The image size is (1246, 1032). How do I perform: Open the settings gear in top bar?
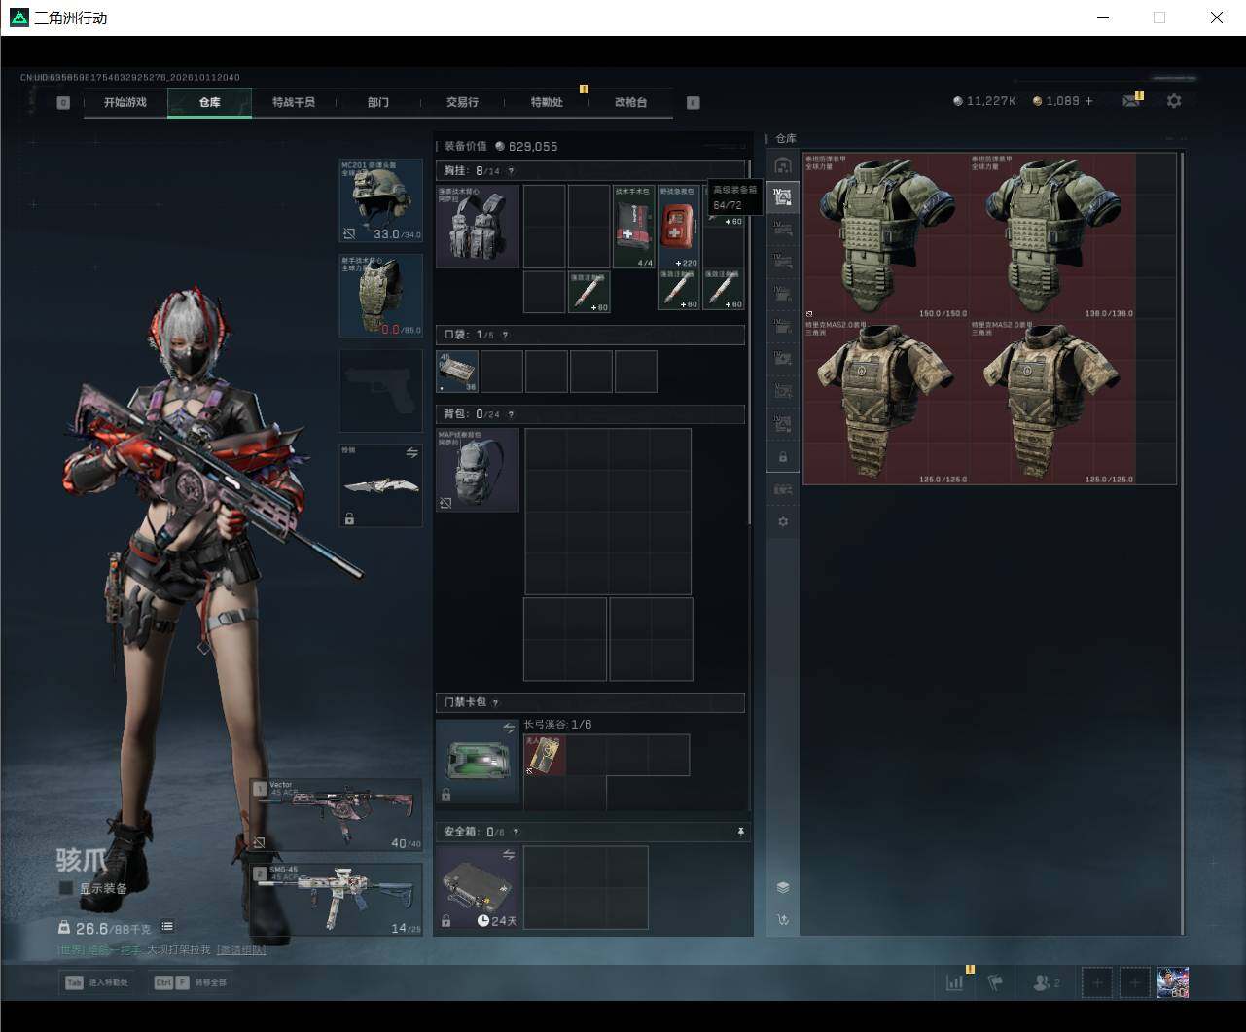pos(1174,101)
